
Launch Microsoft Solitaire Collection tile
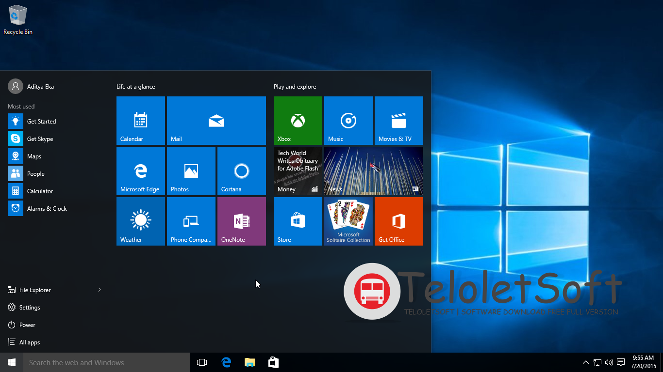click(348, 221)
